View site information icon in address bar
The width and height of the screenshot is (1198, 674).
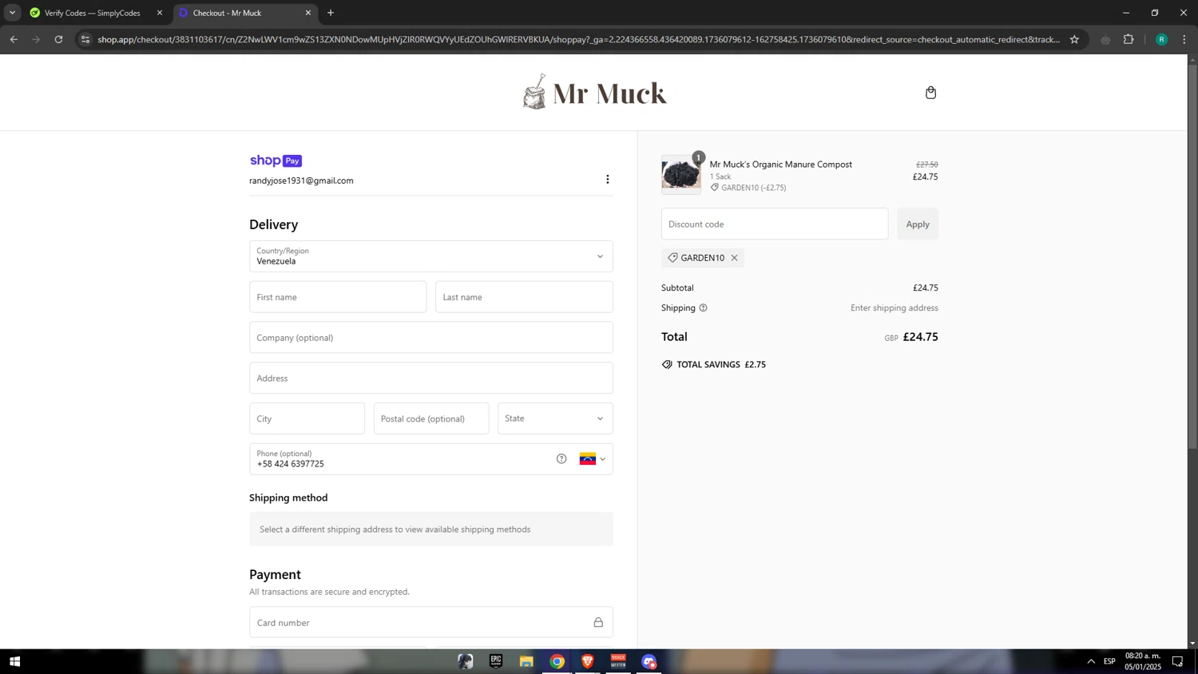[x=85, y=39]
